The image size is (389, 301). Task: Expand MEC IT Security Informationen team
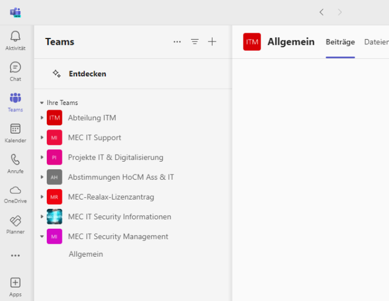(x=42, y=216)
